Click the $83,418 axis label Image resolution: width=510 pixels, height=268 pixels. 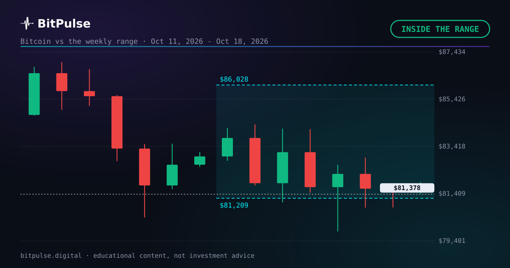coord(452,146)
